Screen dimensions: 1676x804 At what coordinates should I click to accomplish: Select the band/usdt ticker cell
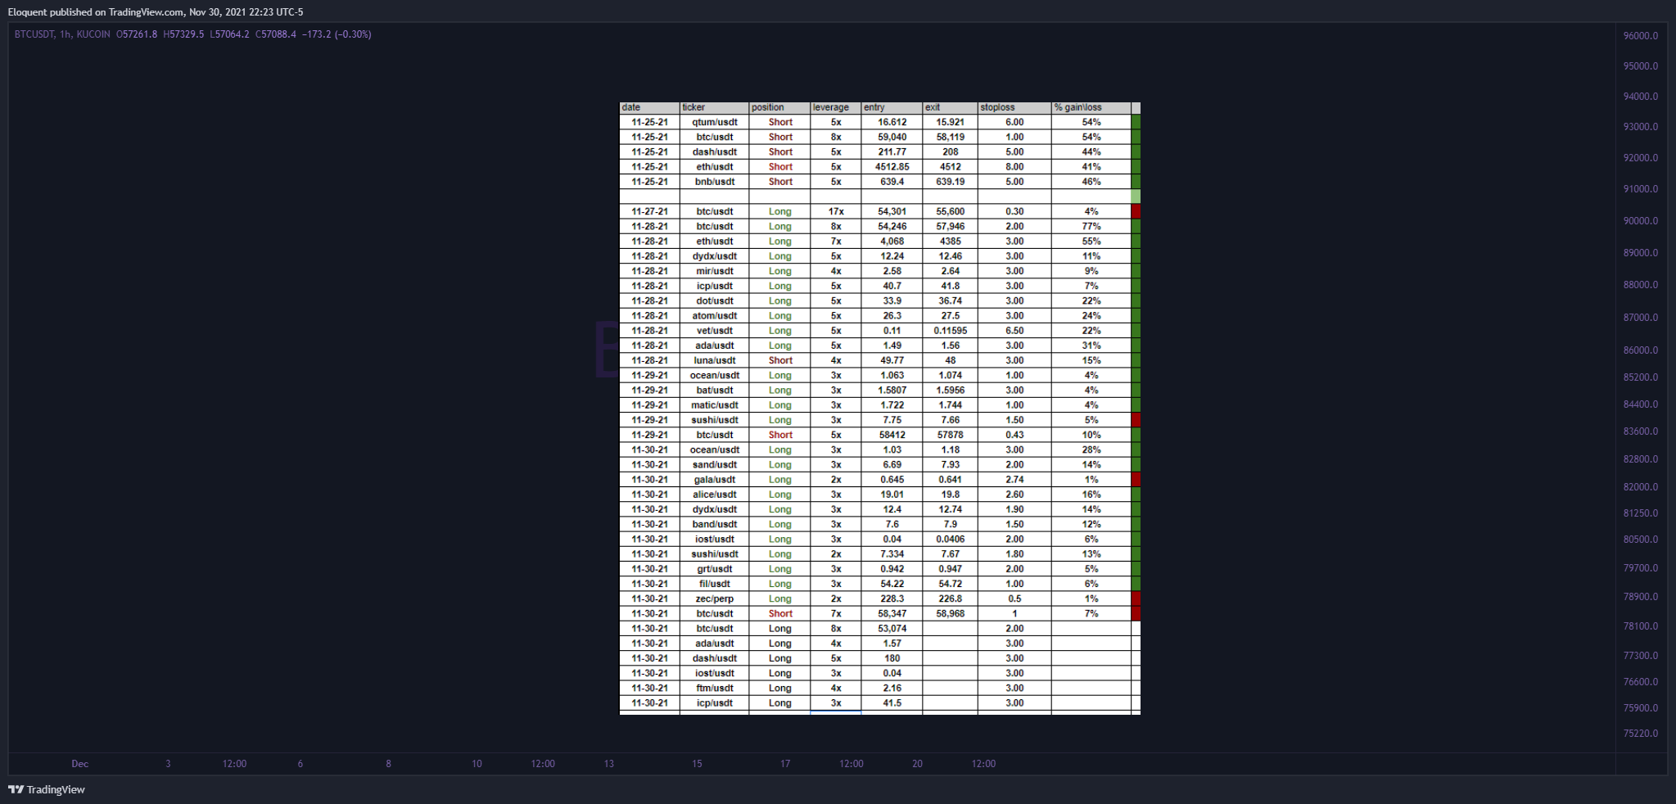coord(714,524)
